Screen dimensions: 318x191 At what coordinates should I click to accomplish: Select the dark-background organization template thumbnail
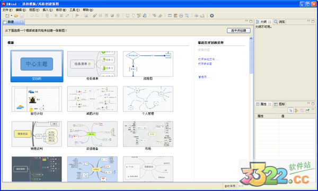coord(37,169)
